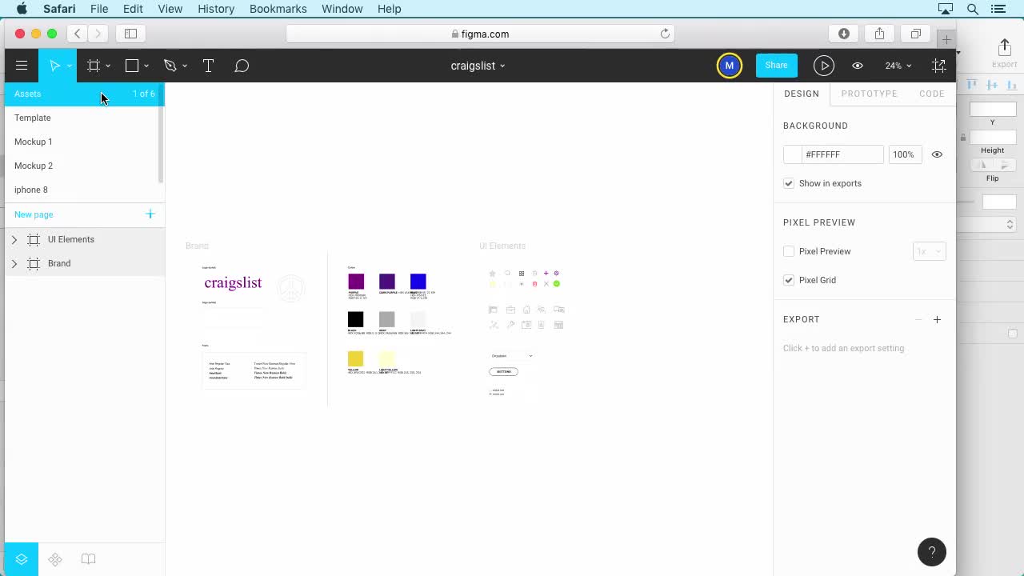Click the figma.com address bar
This screenshot has height=576, width=1024.
pyautogui.click(x=480, y=34)
